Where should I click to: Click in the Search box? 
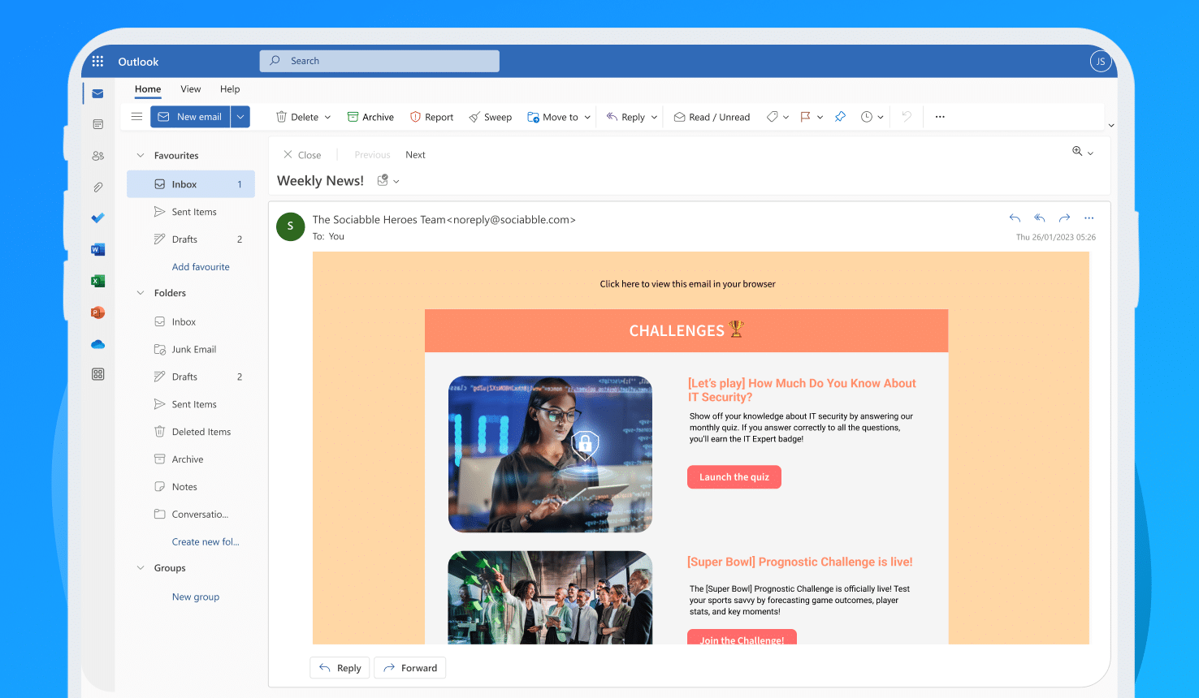(379, 61)
